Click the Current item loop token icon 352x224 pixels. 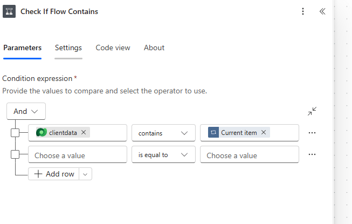coord(213,132)
